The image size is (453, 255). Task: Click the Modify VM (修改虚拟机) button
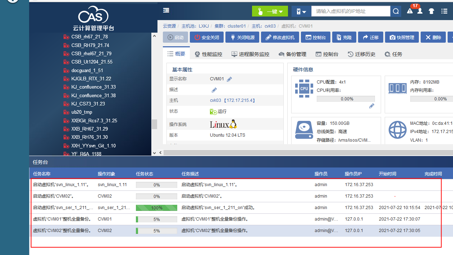(x=280, y=37)
